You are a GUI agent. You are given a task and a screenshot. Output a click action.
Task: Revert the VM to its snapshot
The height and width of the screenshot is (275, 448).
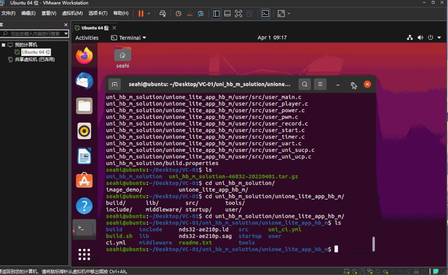(x=190, y=13)
